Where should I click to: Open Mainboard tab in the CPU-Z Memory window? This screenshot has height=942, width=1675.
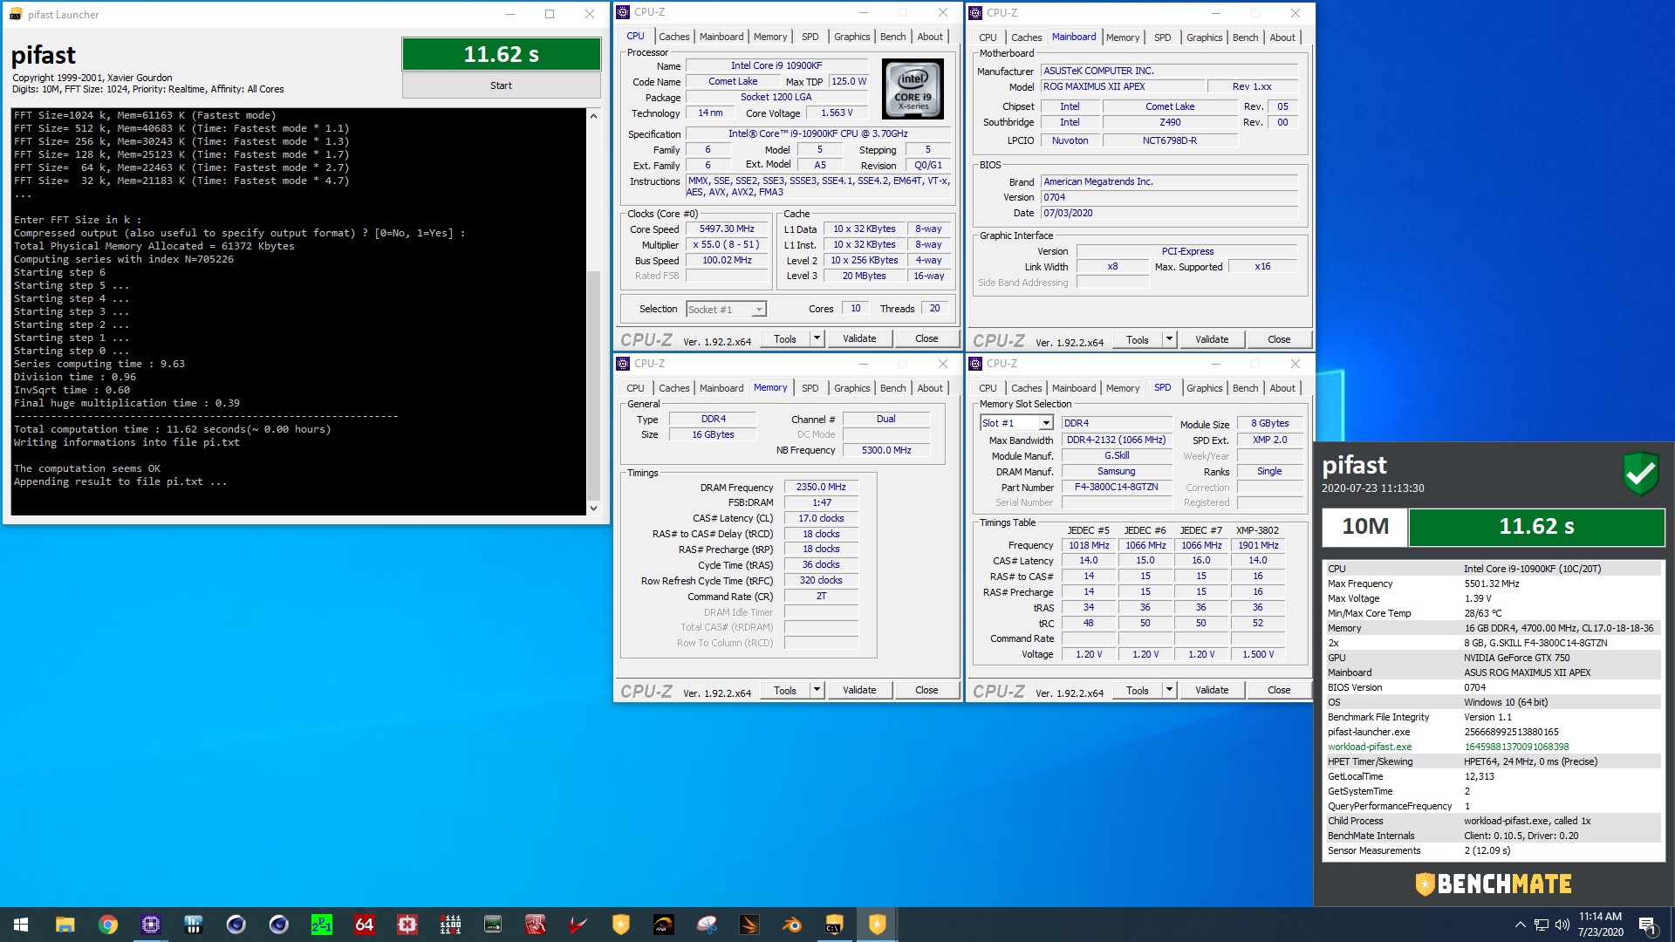tap(721, 388)
